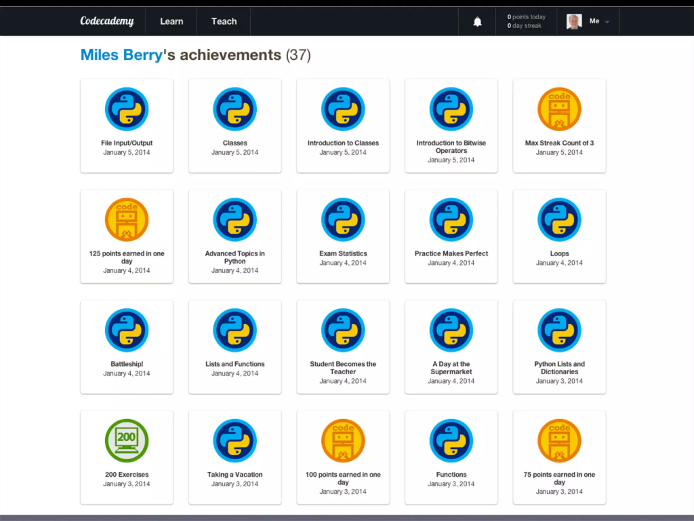Click the Student Becomes the Teacher card
Image resolution: width=694 pixels, height=521 pixels.
tap(343, 347)
